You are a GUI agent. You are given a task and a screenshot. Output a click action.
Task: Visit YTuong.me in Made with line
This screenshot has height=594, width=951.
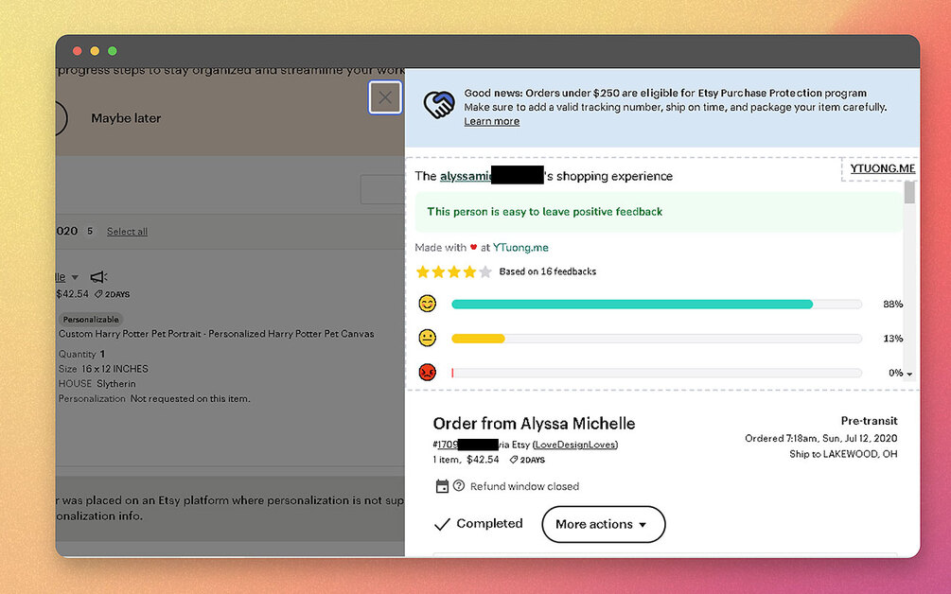520,247
